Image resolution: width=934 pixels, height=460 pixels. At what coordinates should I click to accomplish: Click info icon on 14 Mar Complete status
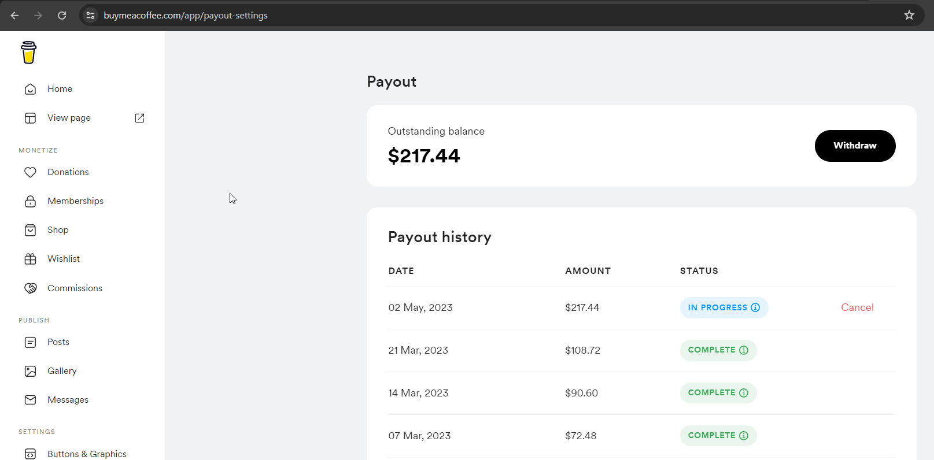click(x=744, y=393)
